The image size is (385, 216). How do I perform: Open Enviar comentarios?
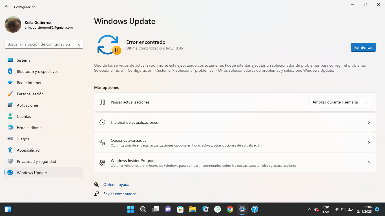click(x=120, y=193)
